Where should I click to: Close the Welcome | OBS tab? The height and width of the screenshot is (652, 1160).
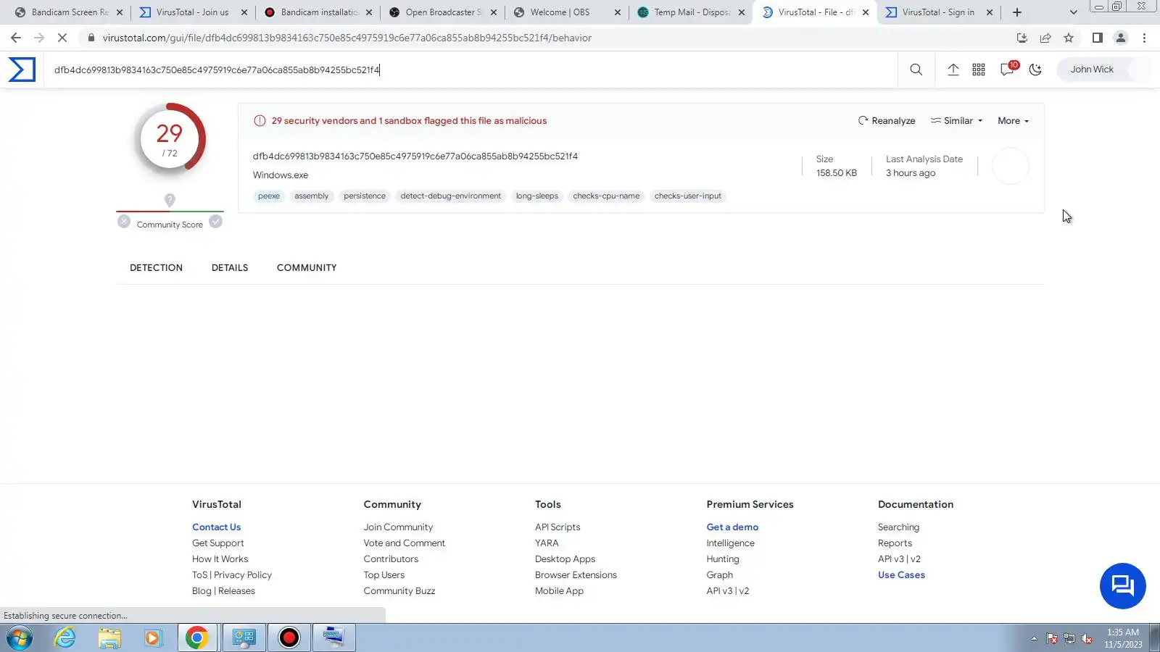(x=618, y=12)
